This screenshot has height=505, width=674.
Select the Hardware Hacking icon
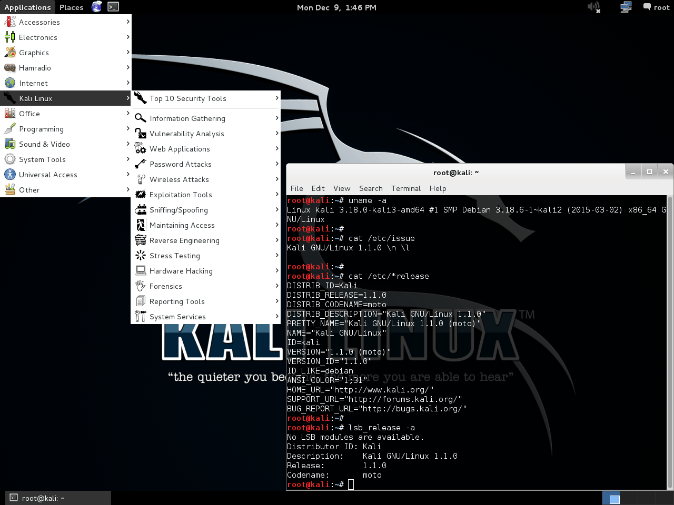(x=140, y=271)
